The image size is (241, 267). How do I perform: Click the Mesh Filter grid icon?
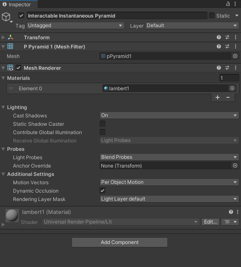click(10, 46)
